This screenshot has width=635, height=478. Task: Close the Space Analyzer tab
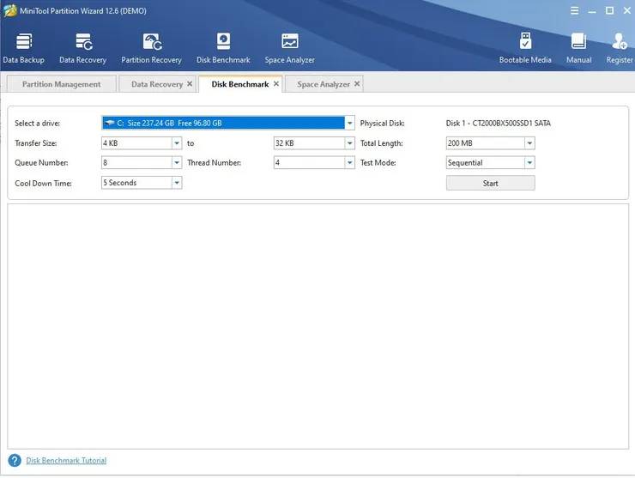tap(357, 84)
